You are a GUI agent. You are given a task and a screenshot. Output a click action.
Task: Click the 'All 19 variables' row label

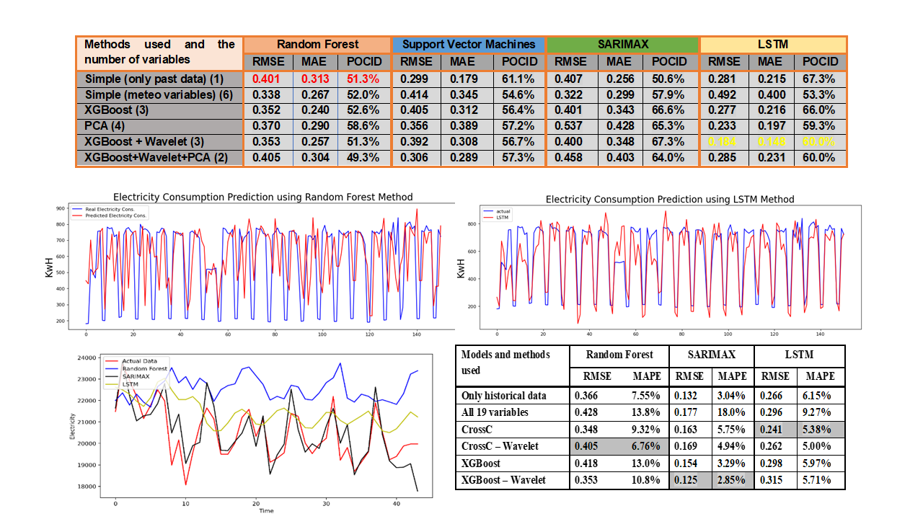pyautogui.click(x=495, y=412)
